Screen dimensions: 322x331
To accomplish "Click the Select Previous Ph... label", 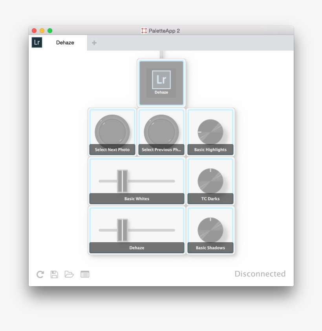I will 161,150.
